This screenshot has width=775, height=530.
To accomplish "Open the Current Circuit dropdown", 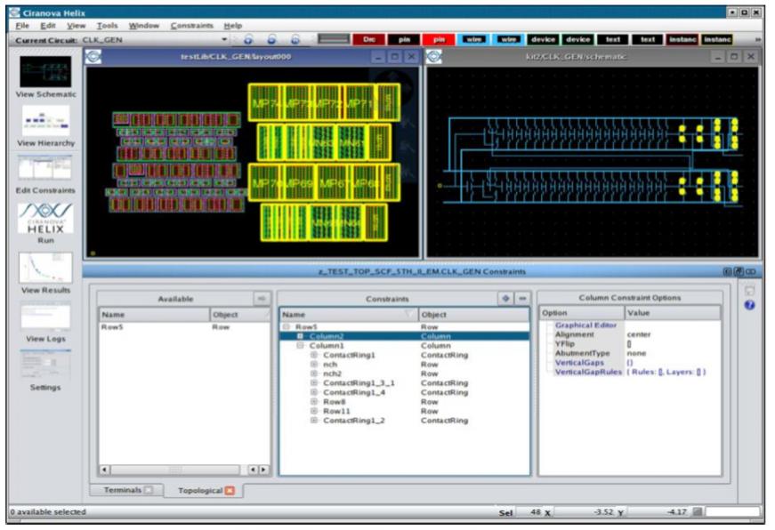I will point(224,39).
